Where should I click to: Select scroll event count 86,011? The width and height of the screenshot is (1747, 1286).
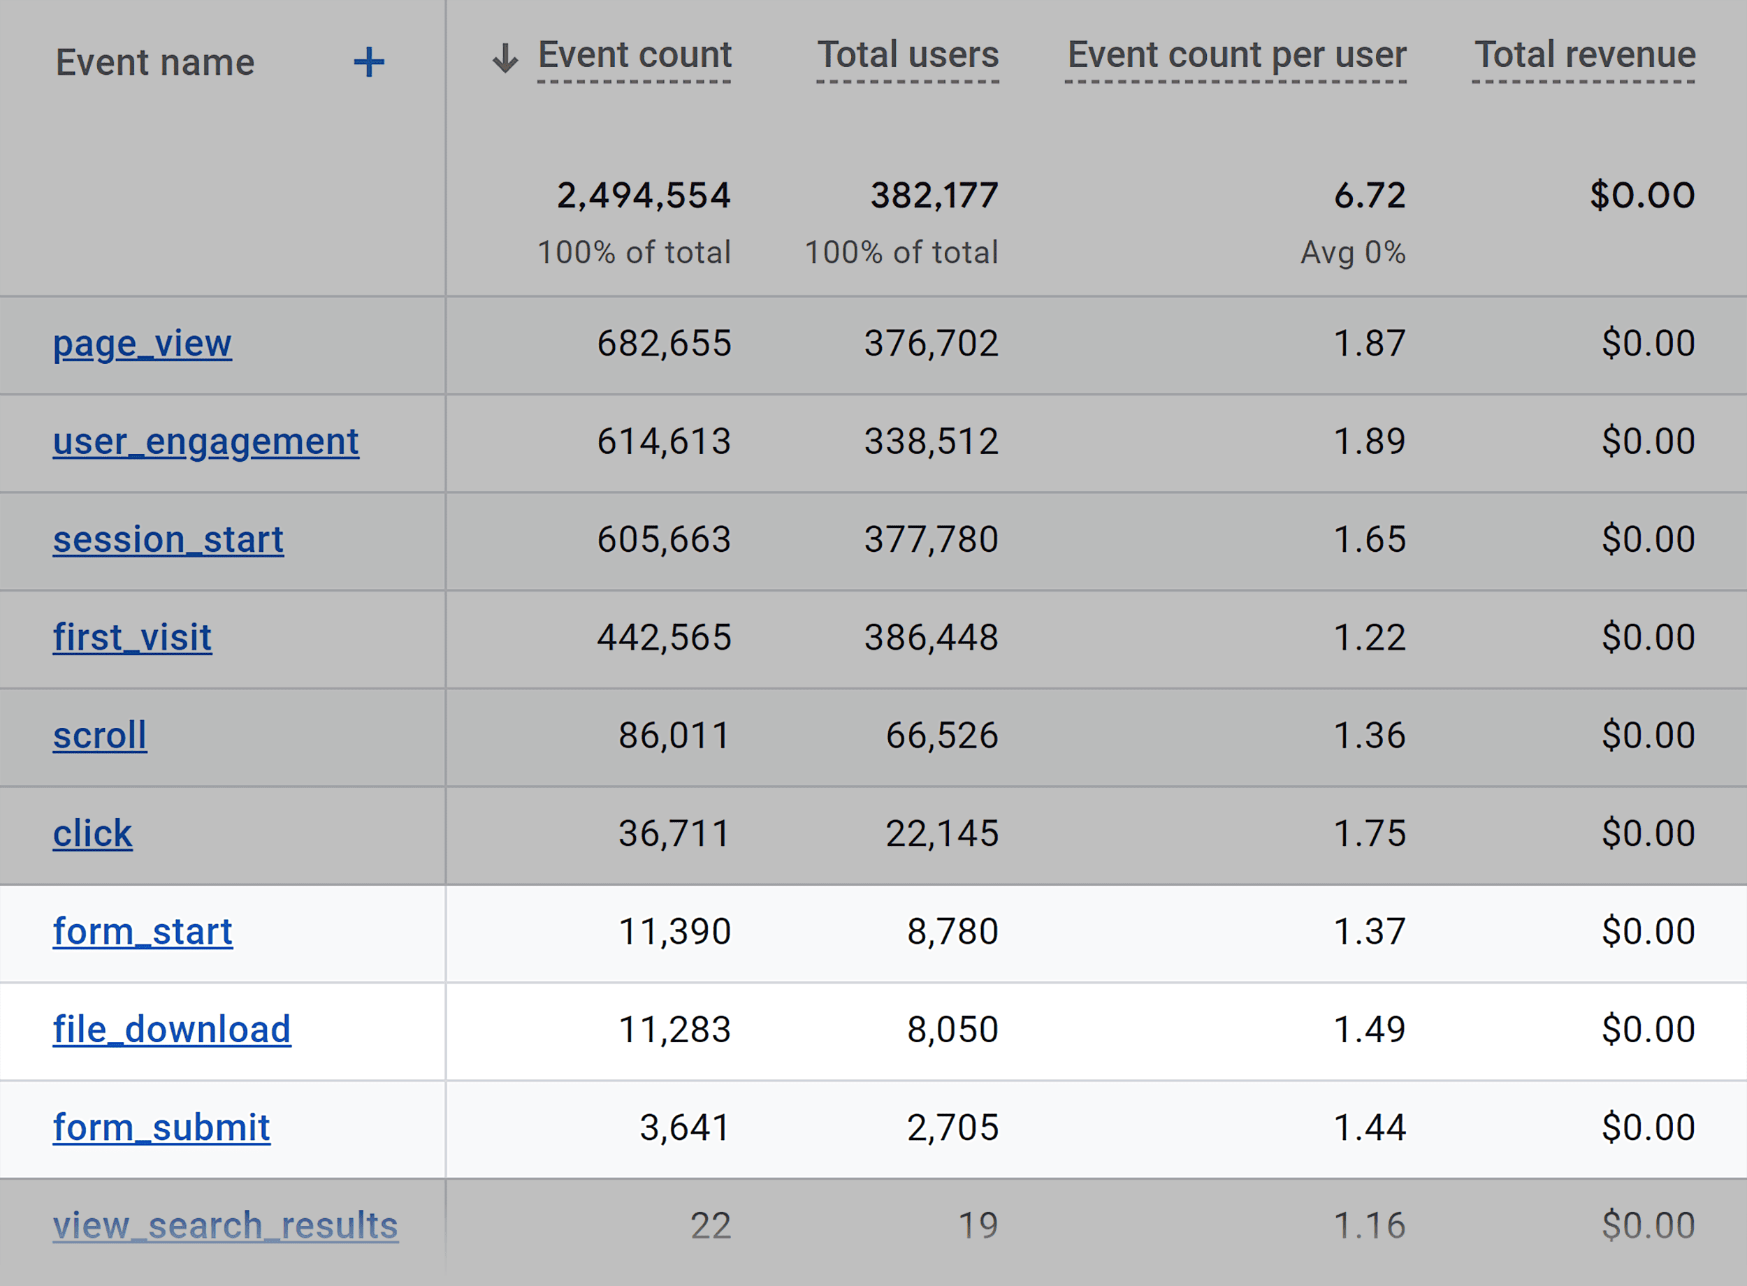click(674, 736)
